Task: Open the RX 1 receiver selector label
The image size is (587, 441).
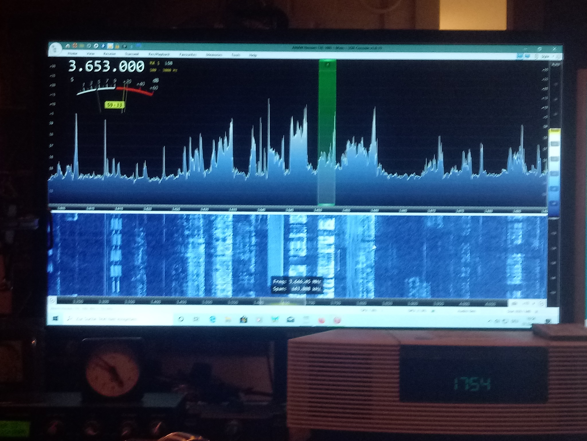Action: (154, 63)
